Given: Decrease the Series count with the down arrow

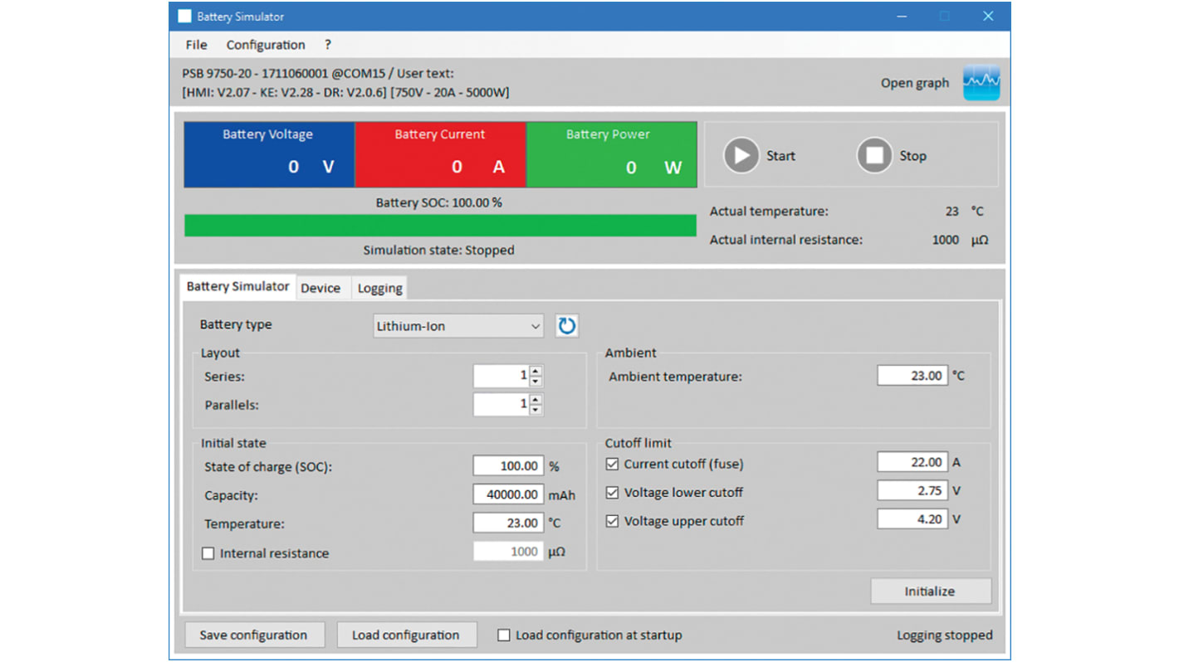Looking at the screenshot, I should tap(536, 381).
